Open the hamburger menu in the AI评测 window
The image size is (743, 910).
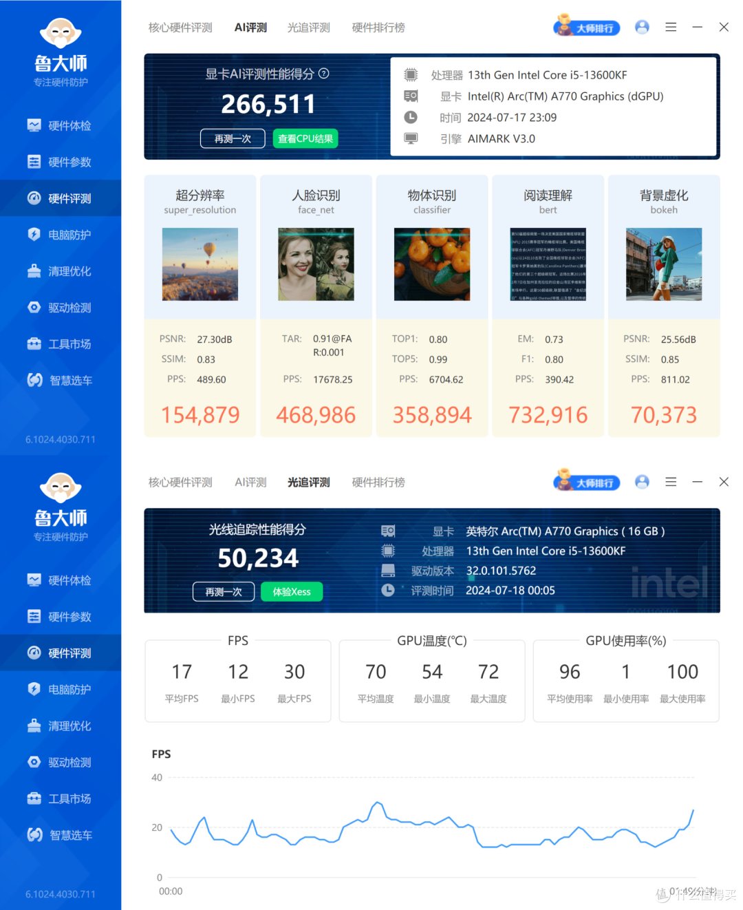click(671, 27)
